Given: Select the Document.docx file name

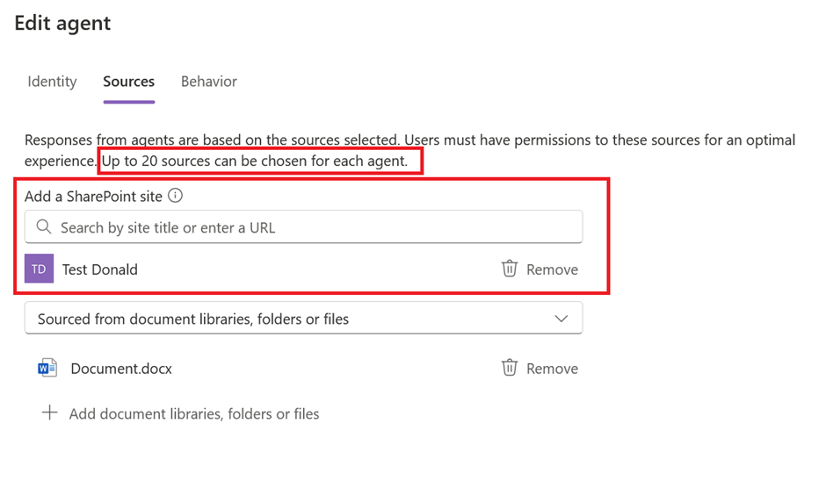Looking at the screenshot, I should (121, 369).
